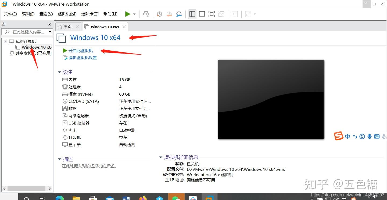Toggle the thumbnail bar visibility
387x200 pixels.
(202, 14)
